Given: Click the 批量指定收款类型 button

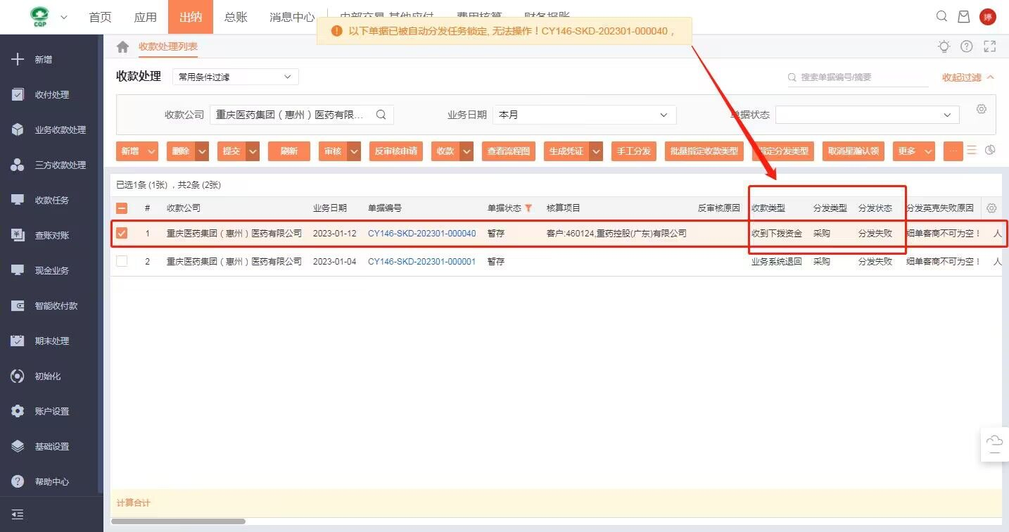Looking at the screenshot, I should pyautogui.click(x=704, y=151).
